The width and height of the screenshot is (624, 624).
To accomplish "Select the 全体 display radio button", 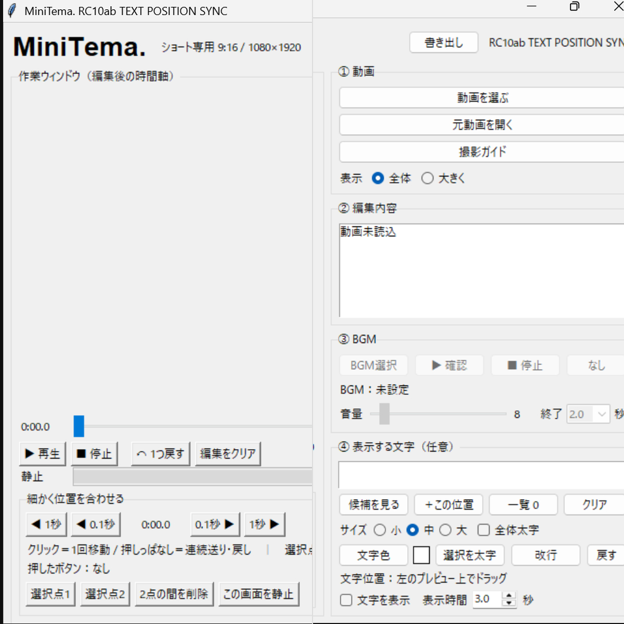I will point(378,178).
